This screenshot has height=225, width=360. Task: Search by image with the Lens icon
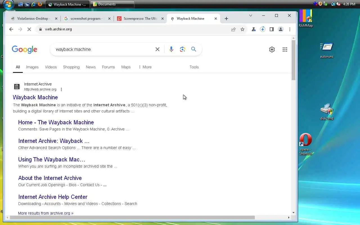[x=182, y=49]
